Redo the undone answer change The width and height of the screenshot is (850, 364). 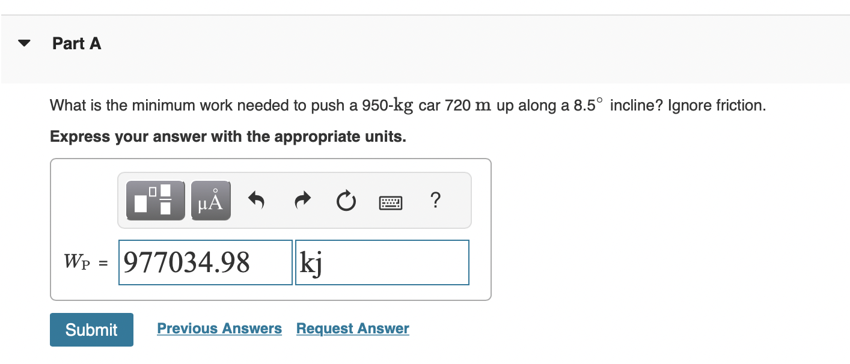pos(301,201)
